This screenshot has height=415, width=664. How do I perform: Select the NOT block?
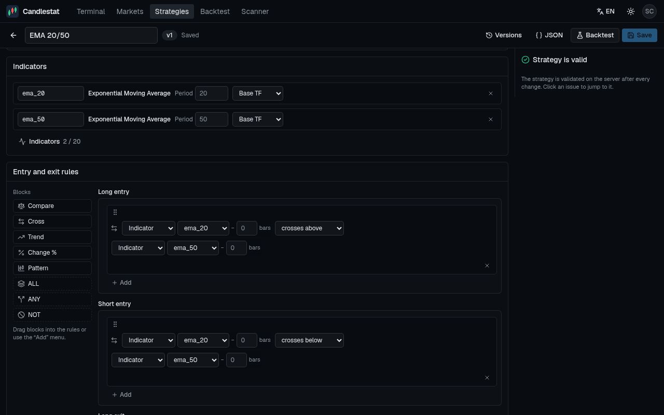click(x=52, y=315)
